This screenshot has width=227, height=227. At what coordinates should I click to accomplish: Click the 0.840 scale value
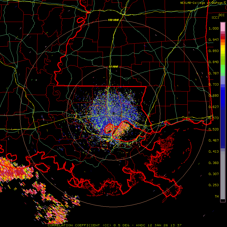tap(214, 62)
